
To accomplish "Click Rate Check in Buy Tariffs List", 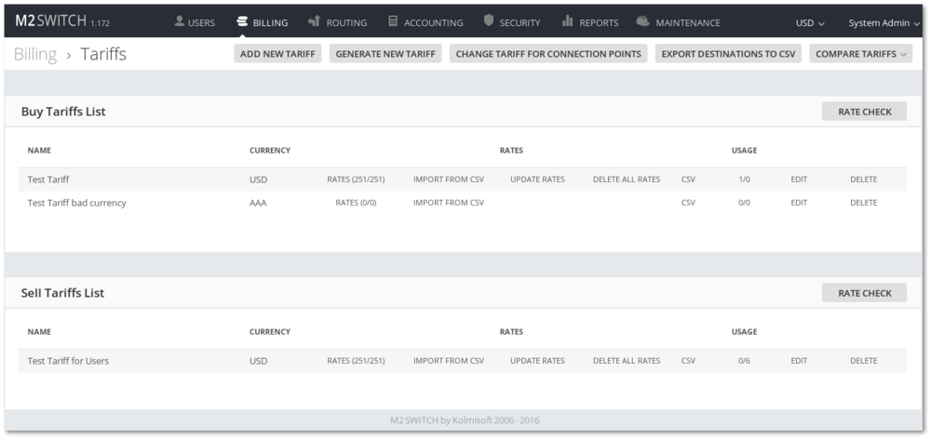I will tap(864, 112).
